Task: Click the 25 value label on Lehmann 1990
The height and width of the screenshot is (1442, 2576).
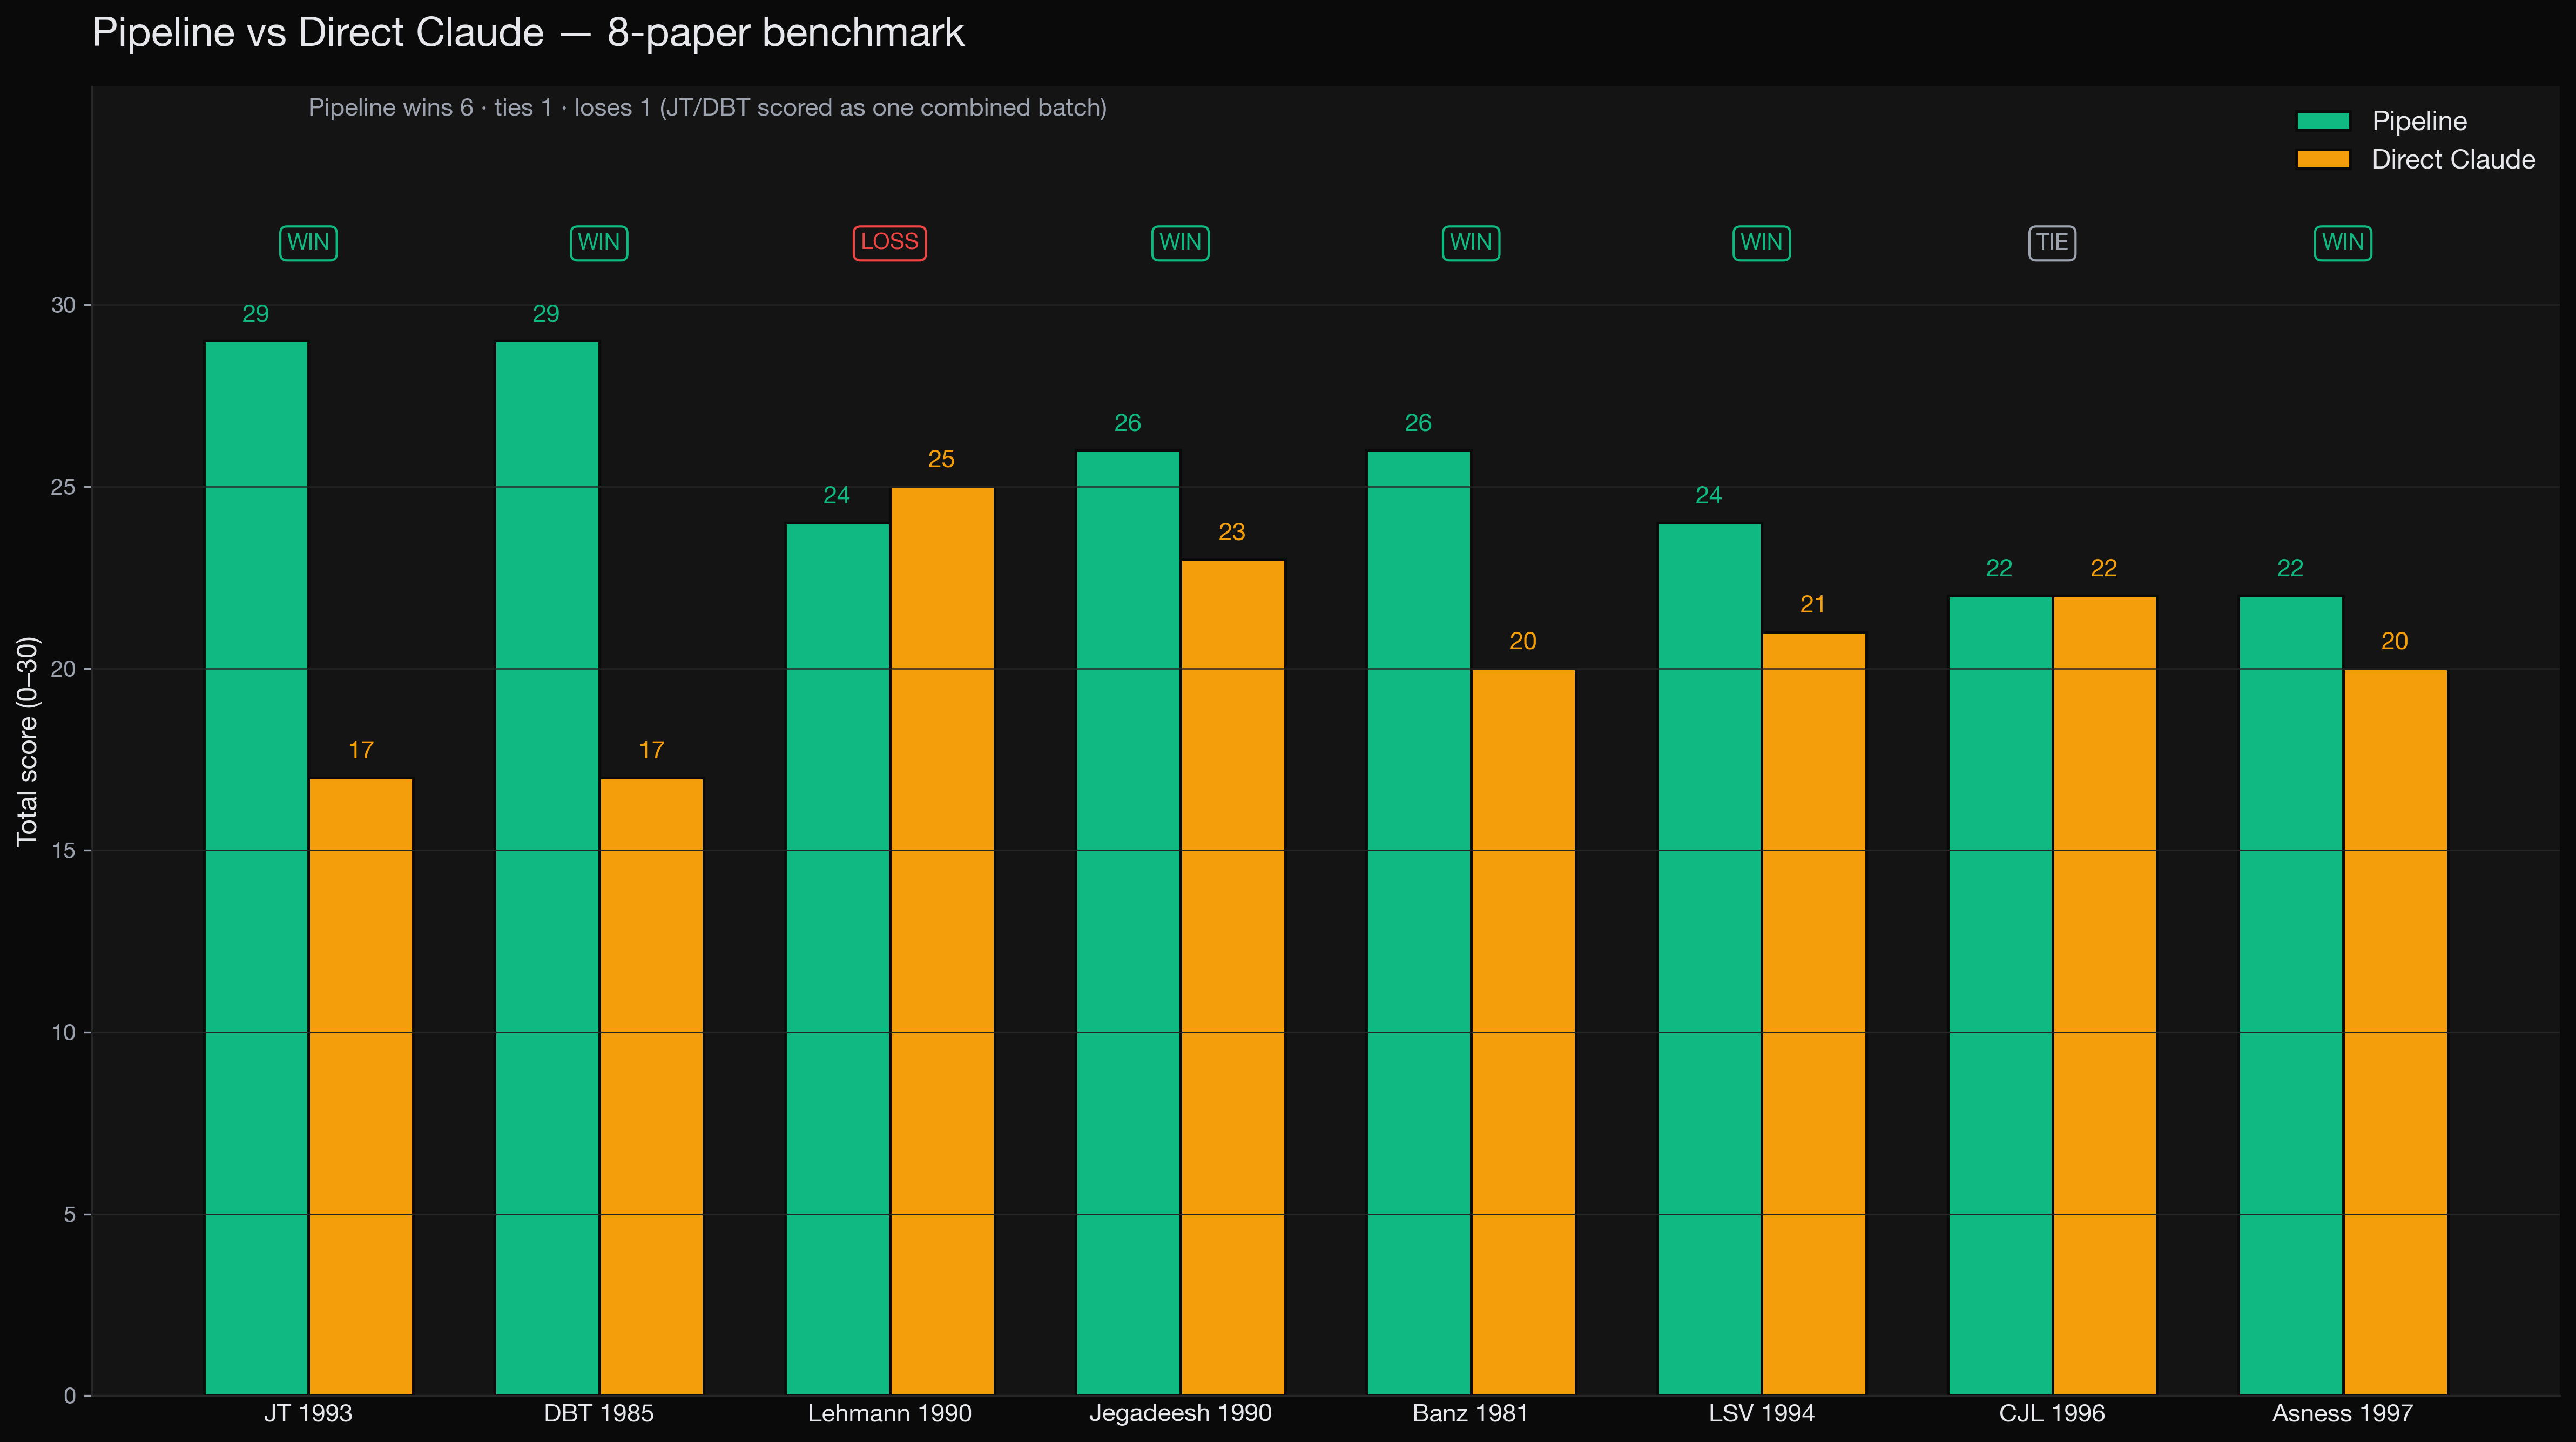Action: (x=940, y=459)
